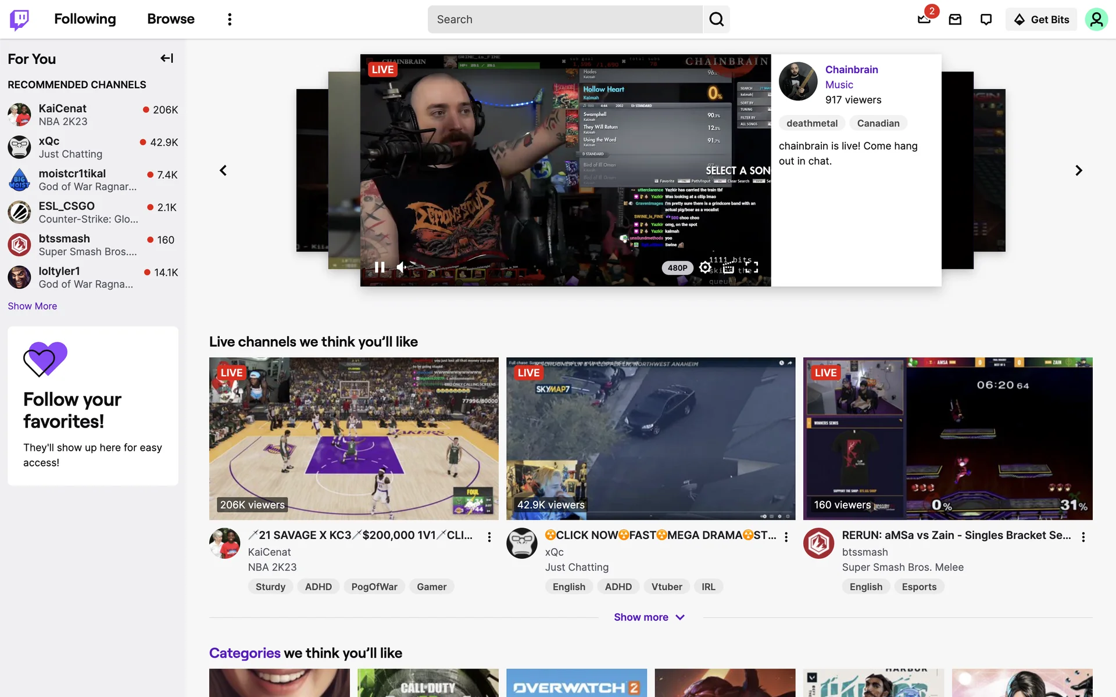1116x697 pixels.
Task: Toggle theatre mode clip icon
Action: point(728,267)
